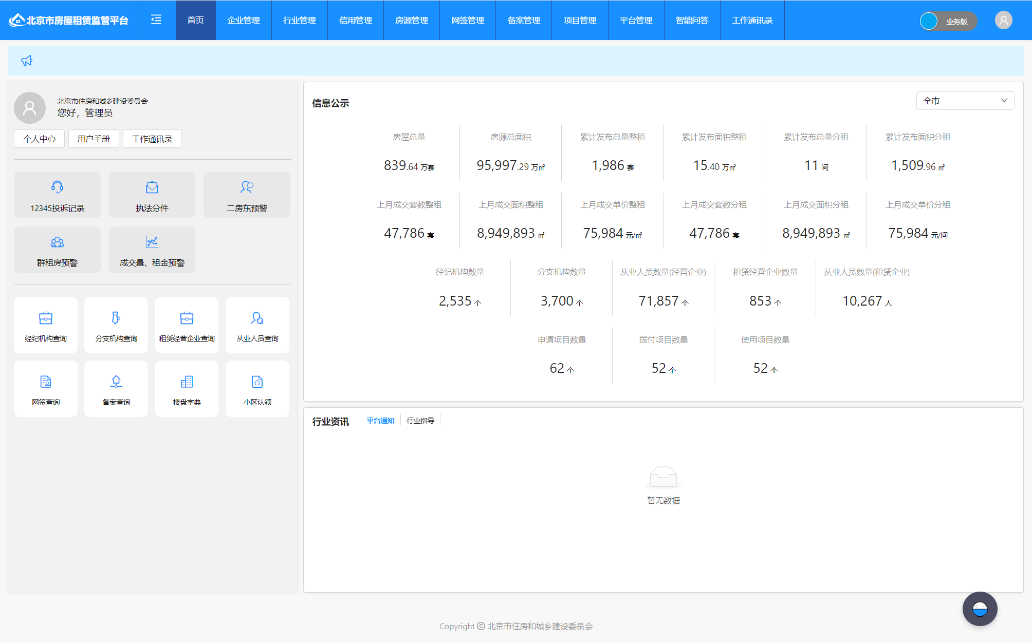Click the 累计发布总量整租 1,986 value

click(613, 165)
